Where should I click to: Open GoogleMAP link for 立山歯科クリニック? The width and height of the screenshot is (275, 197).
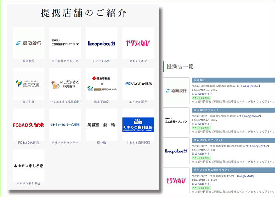252,116
